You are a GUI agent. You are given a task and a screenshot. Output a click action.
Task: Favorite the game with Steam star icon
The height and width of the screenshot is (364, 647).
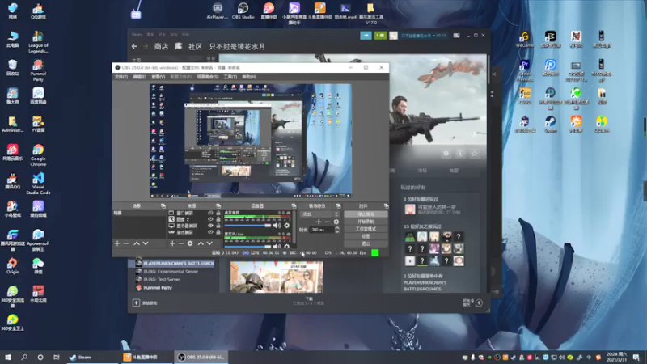(x=475, y=154)
